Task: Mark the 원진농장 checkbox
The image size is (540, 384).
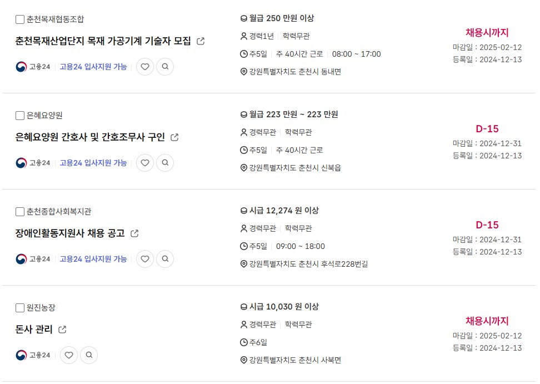Action: [20, 307]
